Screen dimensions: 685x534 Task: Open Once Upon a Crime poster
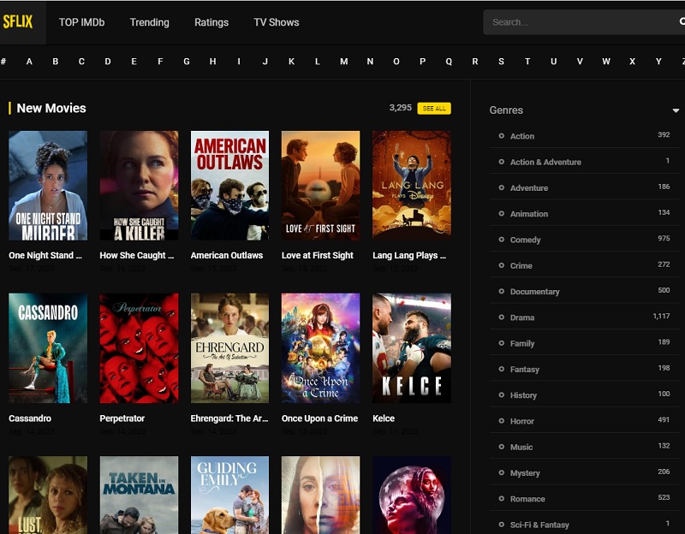320,348
